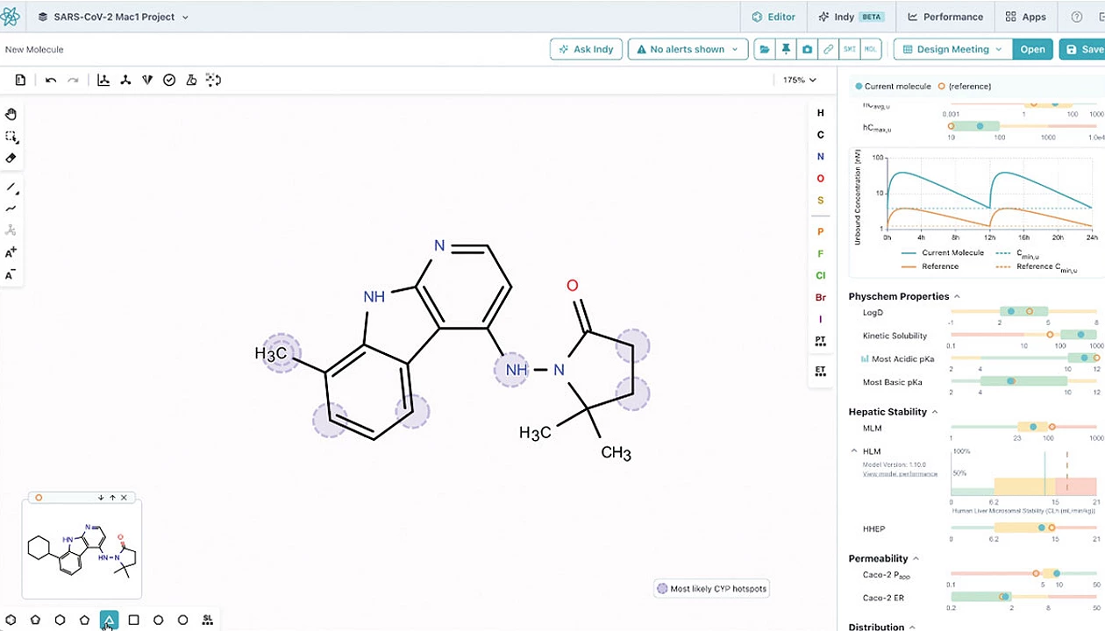Open the folder load icon

pos(765,49)
